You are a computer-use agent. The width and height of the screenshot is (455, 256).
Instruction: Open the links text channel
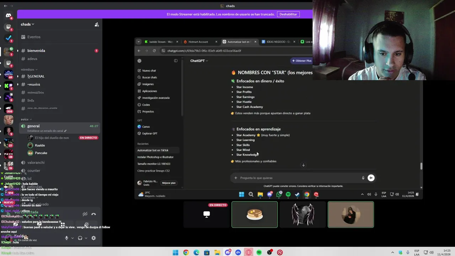[x=60, y=101]
